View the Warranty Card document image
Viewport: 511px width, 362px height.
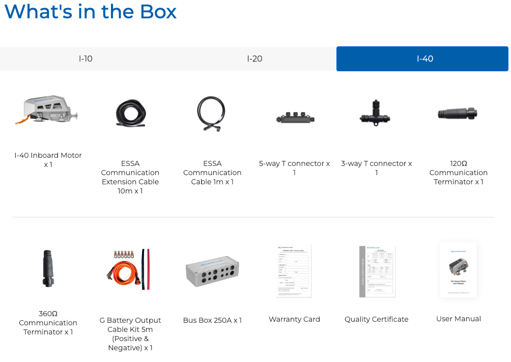coord(294,270)
